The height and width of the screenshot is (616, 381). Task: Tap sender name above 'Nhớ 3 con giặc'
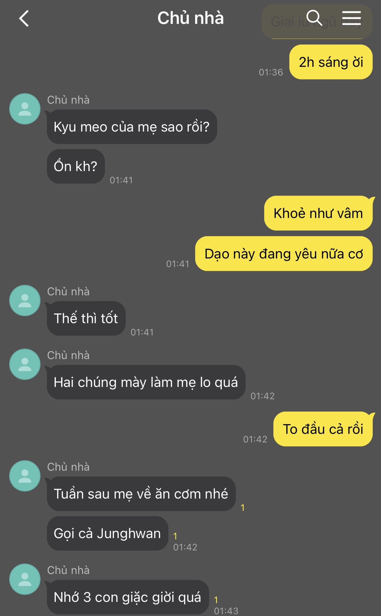68,570
